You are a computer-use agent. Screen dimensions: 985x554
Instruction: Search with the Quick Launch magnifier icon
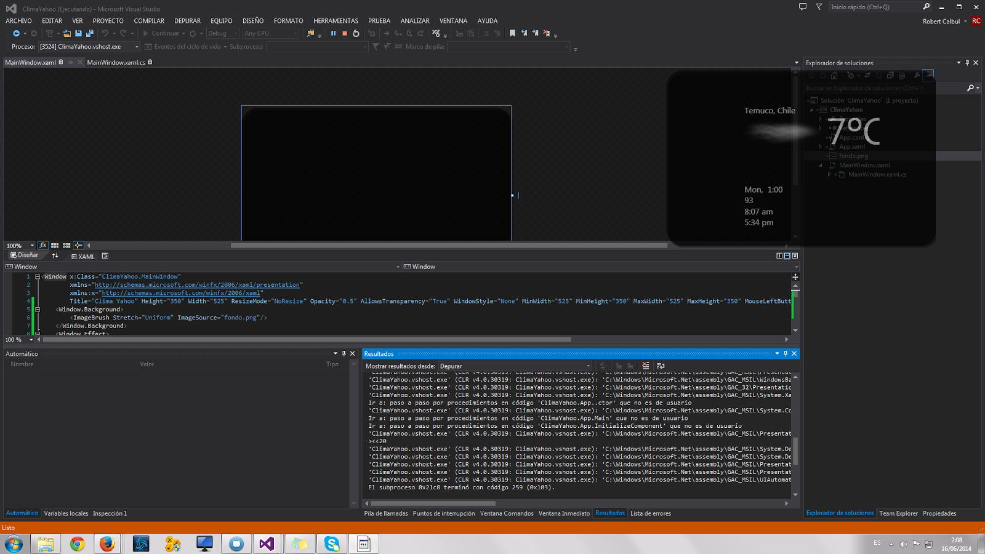[x=927, y=7]
